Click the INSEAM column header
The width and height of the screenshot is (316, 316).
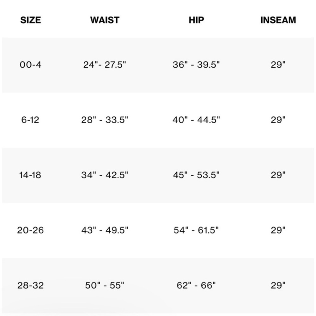coord(278,20)
